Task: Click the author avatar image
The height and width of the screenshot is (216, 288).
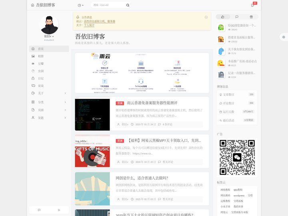Action: [x=49, y=25]
